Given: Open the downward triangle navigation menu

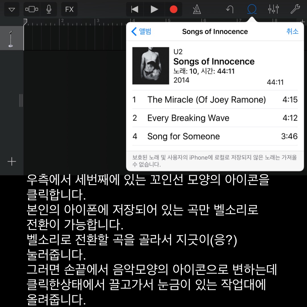Looking at the screenshot, I should pos(12,9).
